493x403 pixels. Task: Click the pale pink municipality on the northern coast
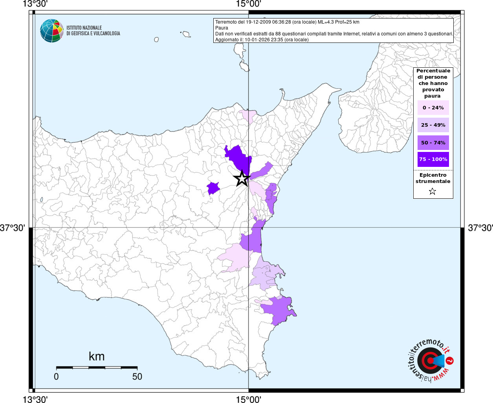[x=247, y=116]
